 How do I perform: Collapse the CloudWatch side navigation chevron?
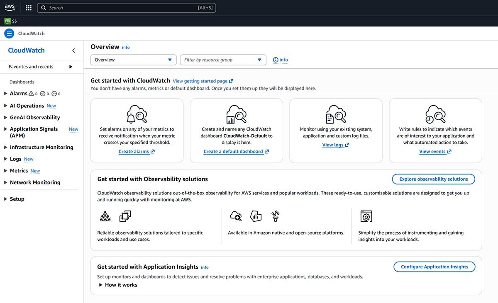click(74, 51)
